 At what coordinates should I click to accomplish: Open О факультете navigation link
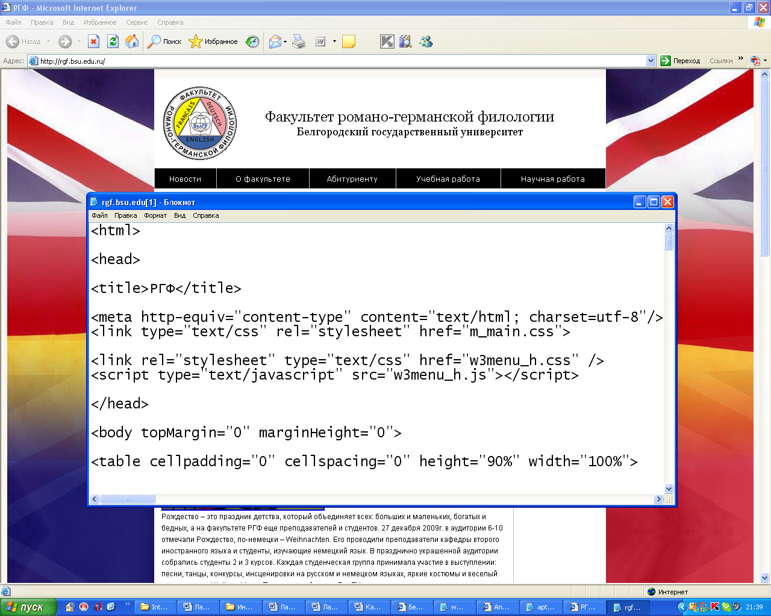[x=263, y=179]
